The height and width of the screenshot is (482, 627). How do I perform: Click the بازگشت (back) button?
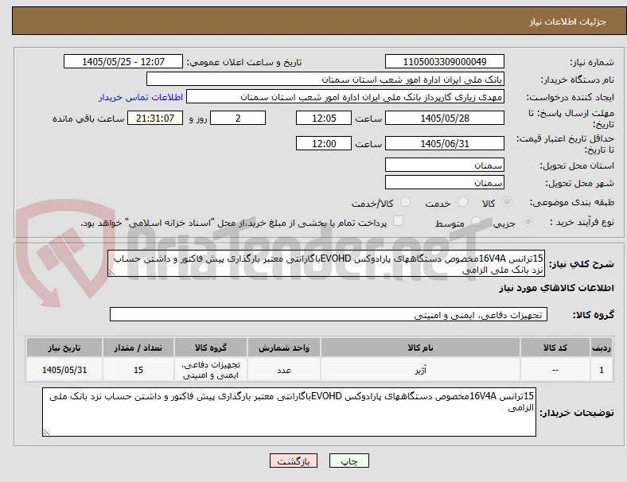pyautogui.click(x=294, y=461)
